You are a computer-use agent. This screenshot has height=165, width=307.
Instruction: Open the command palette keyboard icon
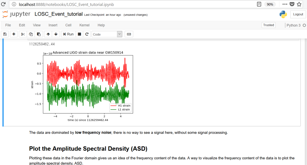[x=129, y=34]
